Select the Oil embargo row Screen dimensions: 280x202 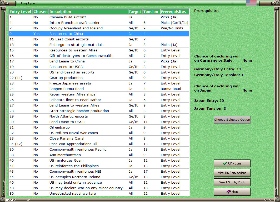point(99,127)
